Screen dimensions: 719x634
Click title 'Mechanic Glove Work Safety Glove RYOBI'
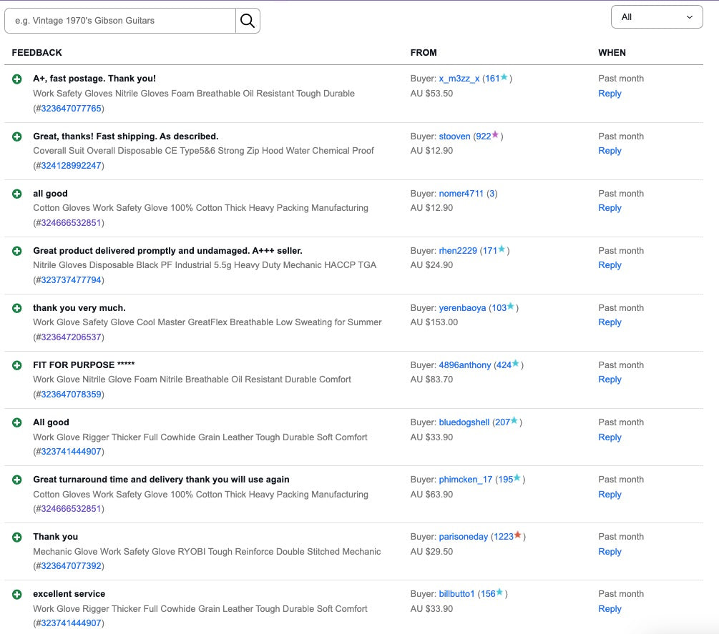(207, 552)
